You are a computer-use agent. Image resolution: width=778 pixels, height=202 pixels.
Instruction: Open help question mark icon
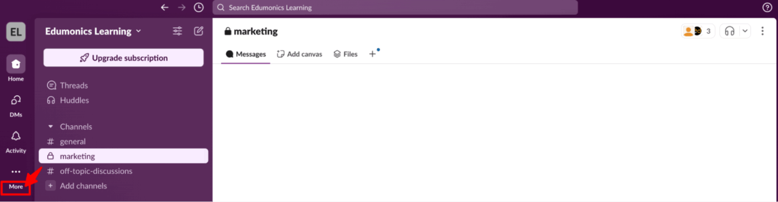pyautogui.click(x=767, y=8)
